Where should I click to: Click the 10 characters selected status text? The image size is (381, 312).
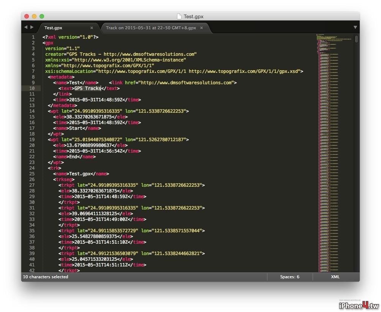tap(46, 277)
